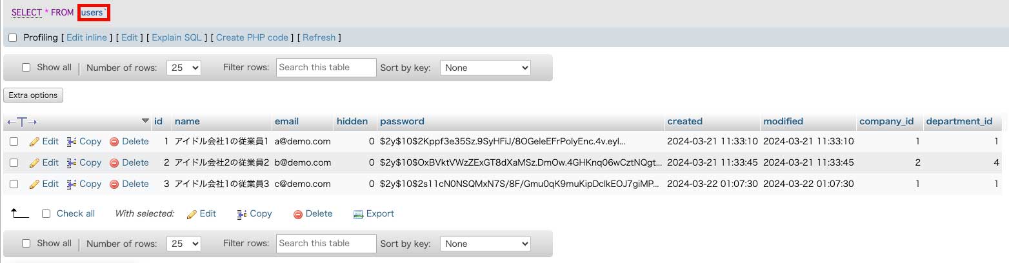Click the pencil Edit icon for row 1
1009x263 pixels.
point(35,141)
